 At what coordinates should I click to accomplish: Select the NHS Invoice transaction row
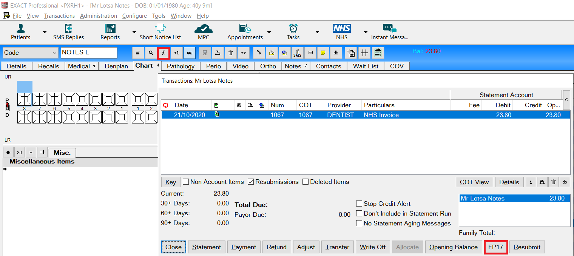coord(365,115)
